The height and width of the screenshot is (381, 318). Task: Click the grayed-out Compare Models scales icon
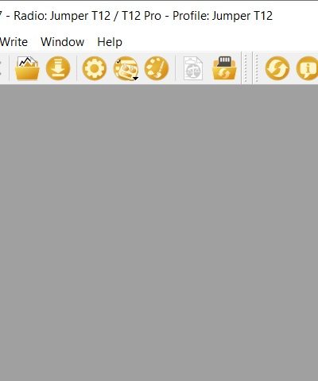(193, 68)
